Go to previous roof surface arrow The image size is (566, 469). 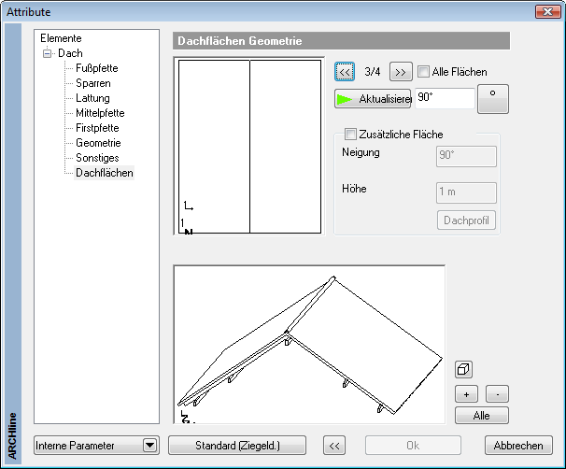click(345, 71)
